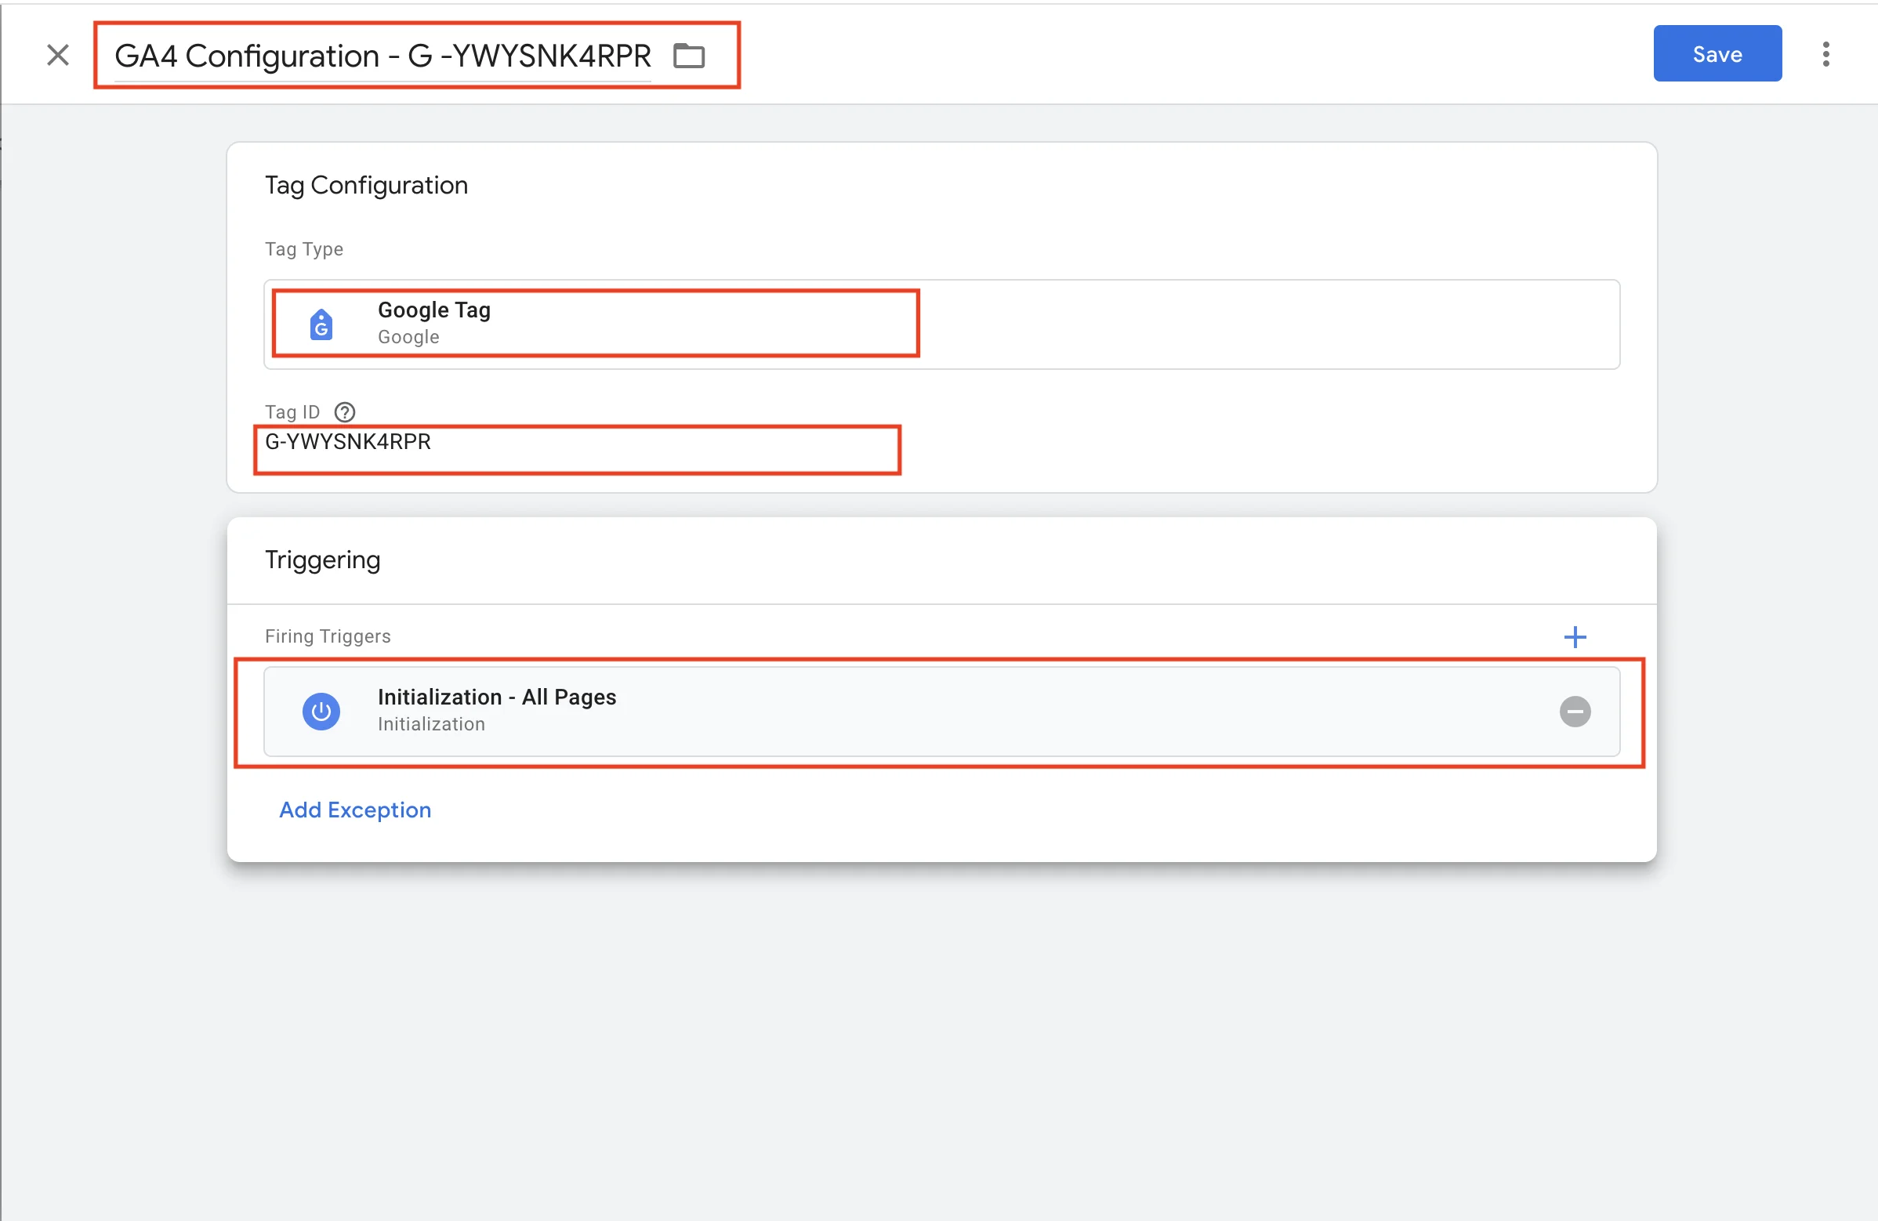This screenshot has height=1221, width=1878.
Task: Click the Tag Configuration heading
Action: (366, 186)
